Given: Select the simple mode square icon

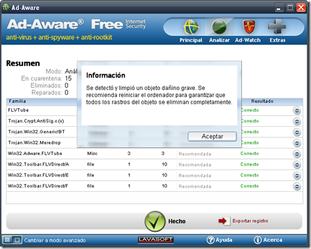Looking at the screenshot, I should (x=17, y=240).
